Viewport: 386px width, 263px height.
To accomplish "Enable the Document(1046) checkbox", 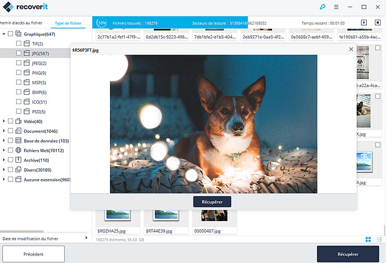I will pos(11,131).
